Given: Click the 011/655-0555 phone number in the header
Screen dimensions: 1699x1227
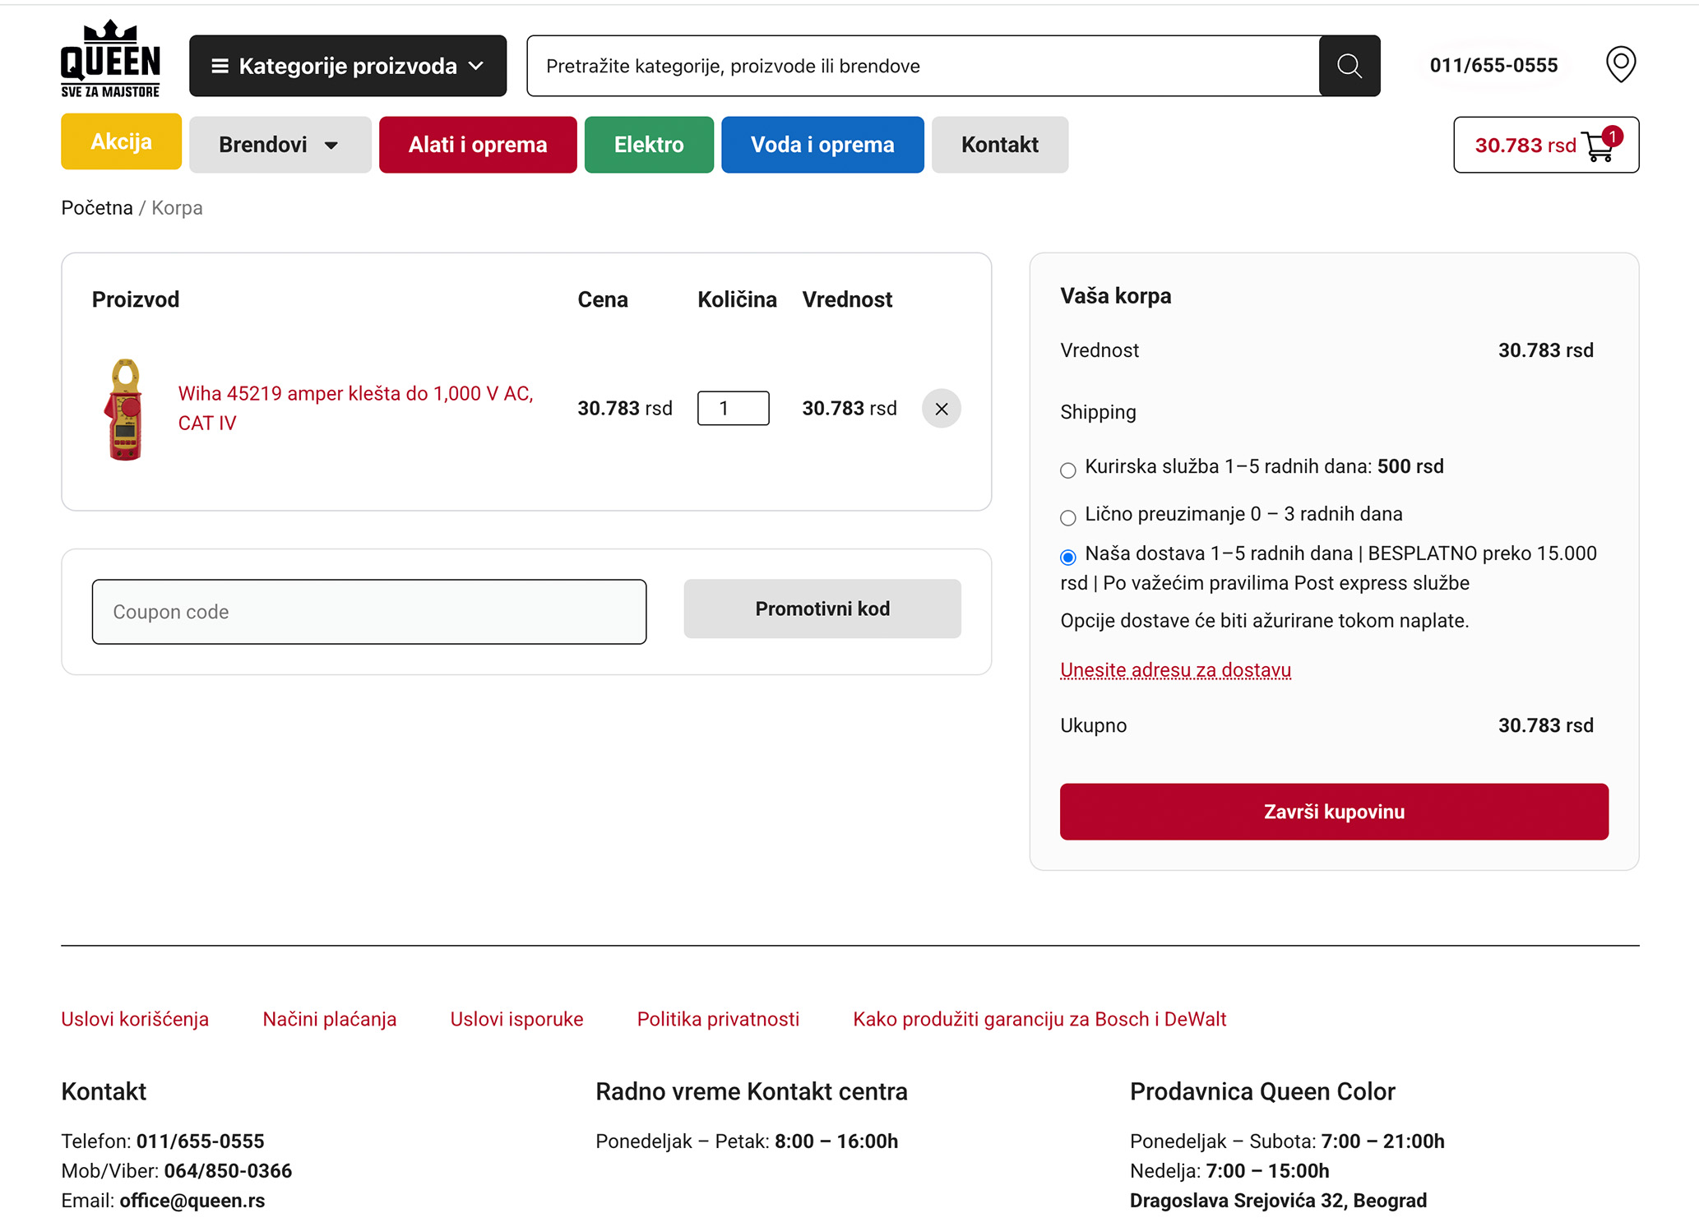Looking at the screenshot, I should pos(1493,66).
